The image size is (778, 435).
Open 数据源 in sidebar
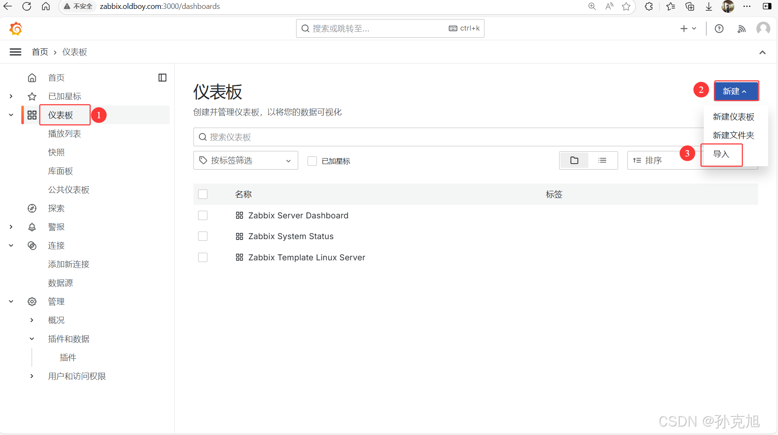[61, 283]
